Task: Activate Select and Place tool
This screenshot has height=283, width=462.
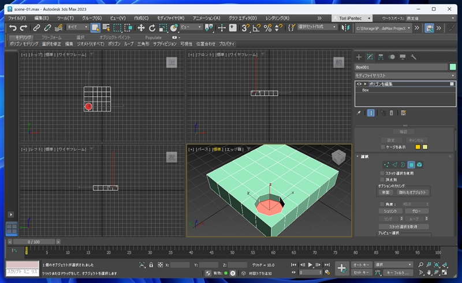Action: click(x=174, y=28)
